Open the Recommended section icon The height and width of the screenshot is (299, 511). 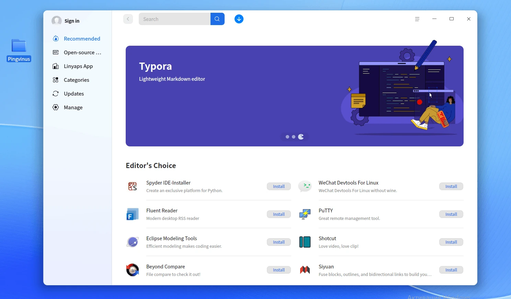(x=56, y=38)
